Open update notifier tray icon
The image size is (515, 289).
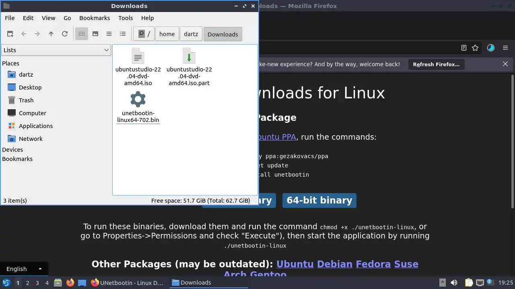(490, 283)
